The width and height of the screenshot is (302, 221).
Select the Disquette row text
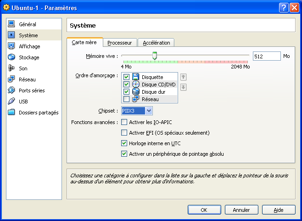pyautogui.click(x=152, y=77)
